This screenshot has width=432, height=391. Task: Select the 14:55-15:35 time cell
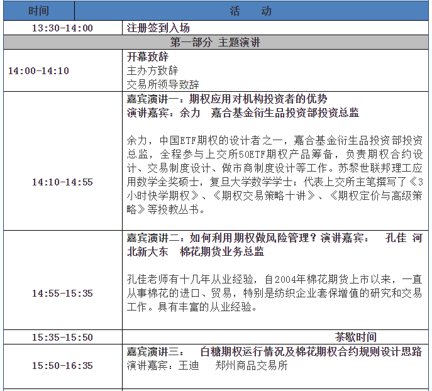click(x=62, y=294)
